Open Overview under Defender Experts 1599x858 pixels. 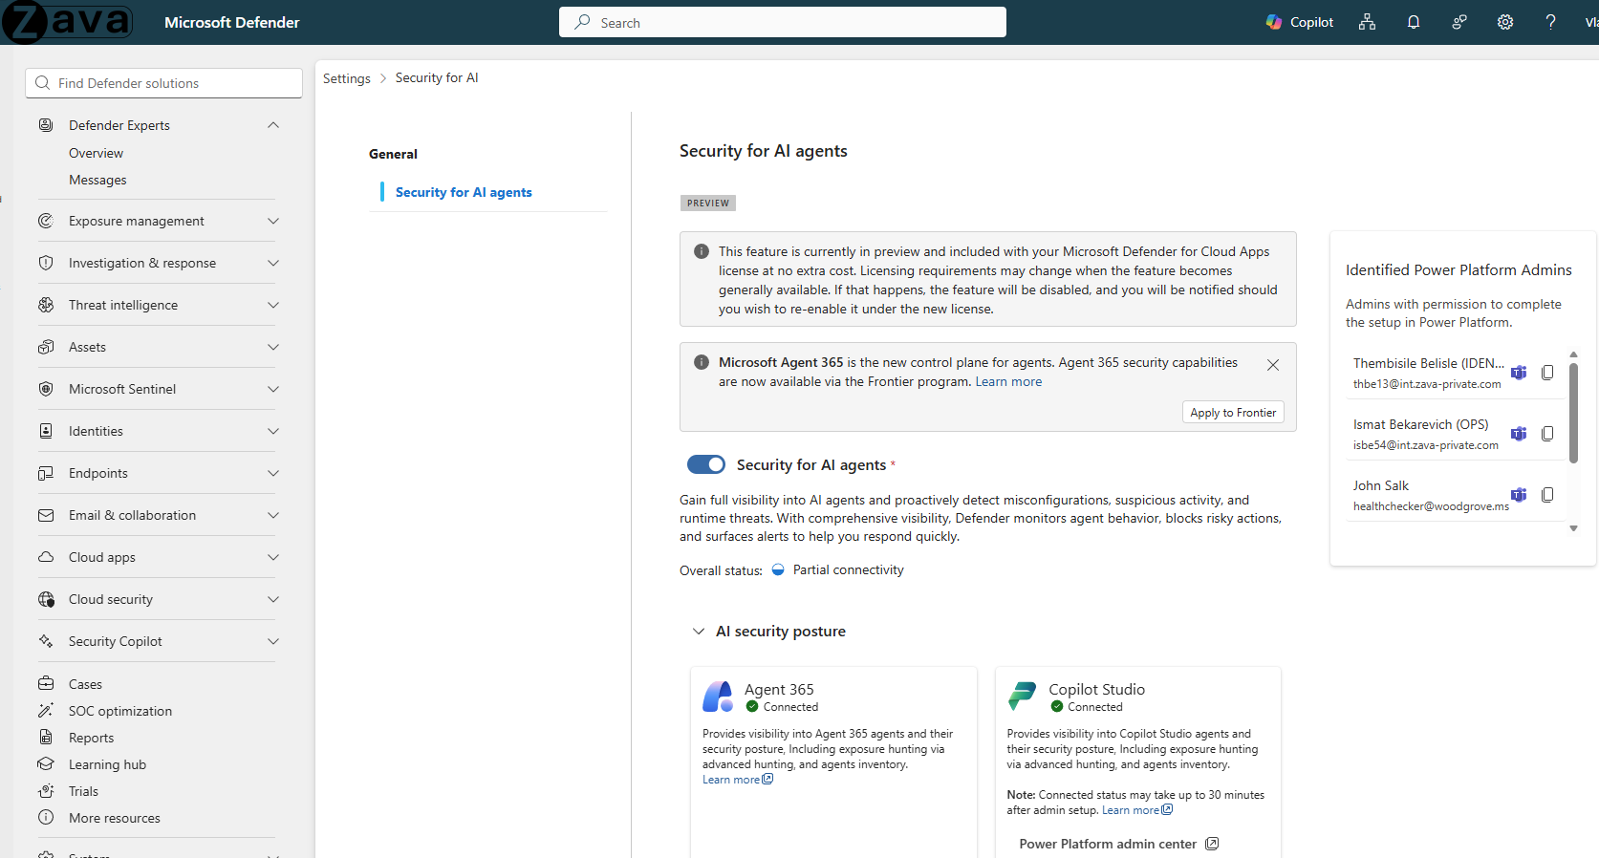[x=96, y=153]
